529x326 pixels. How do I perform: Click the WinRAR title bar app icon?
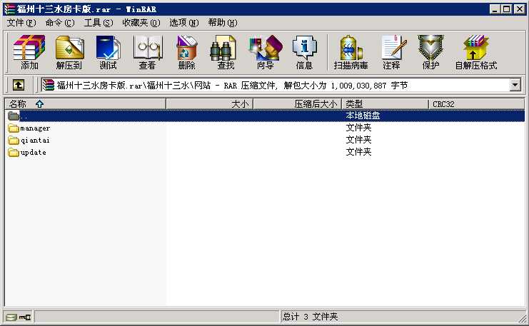pyautogui.click(x=9, y=9)
